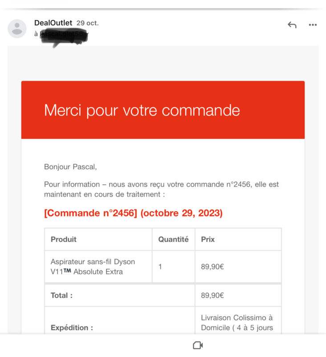Click the Total row label
This screenshot has width=326, height=357.
(x=61, y=295)
